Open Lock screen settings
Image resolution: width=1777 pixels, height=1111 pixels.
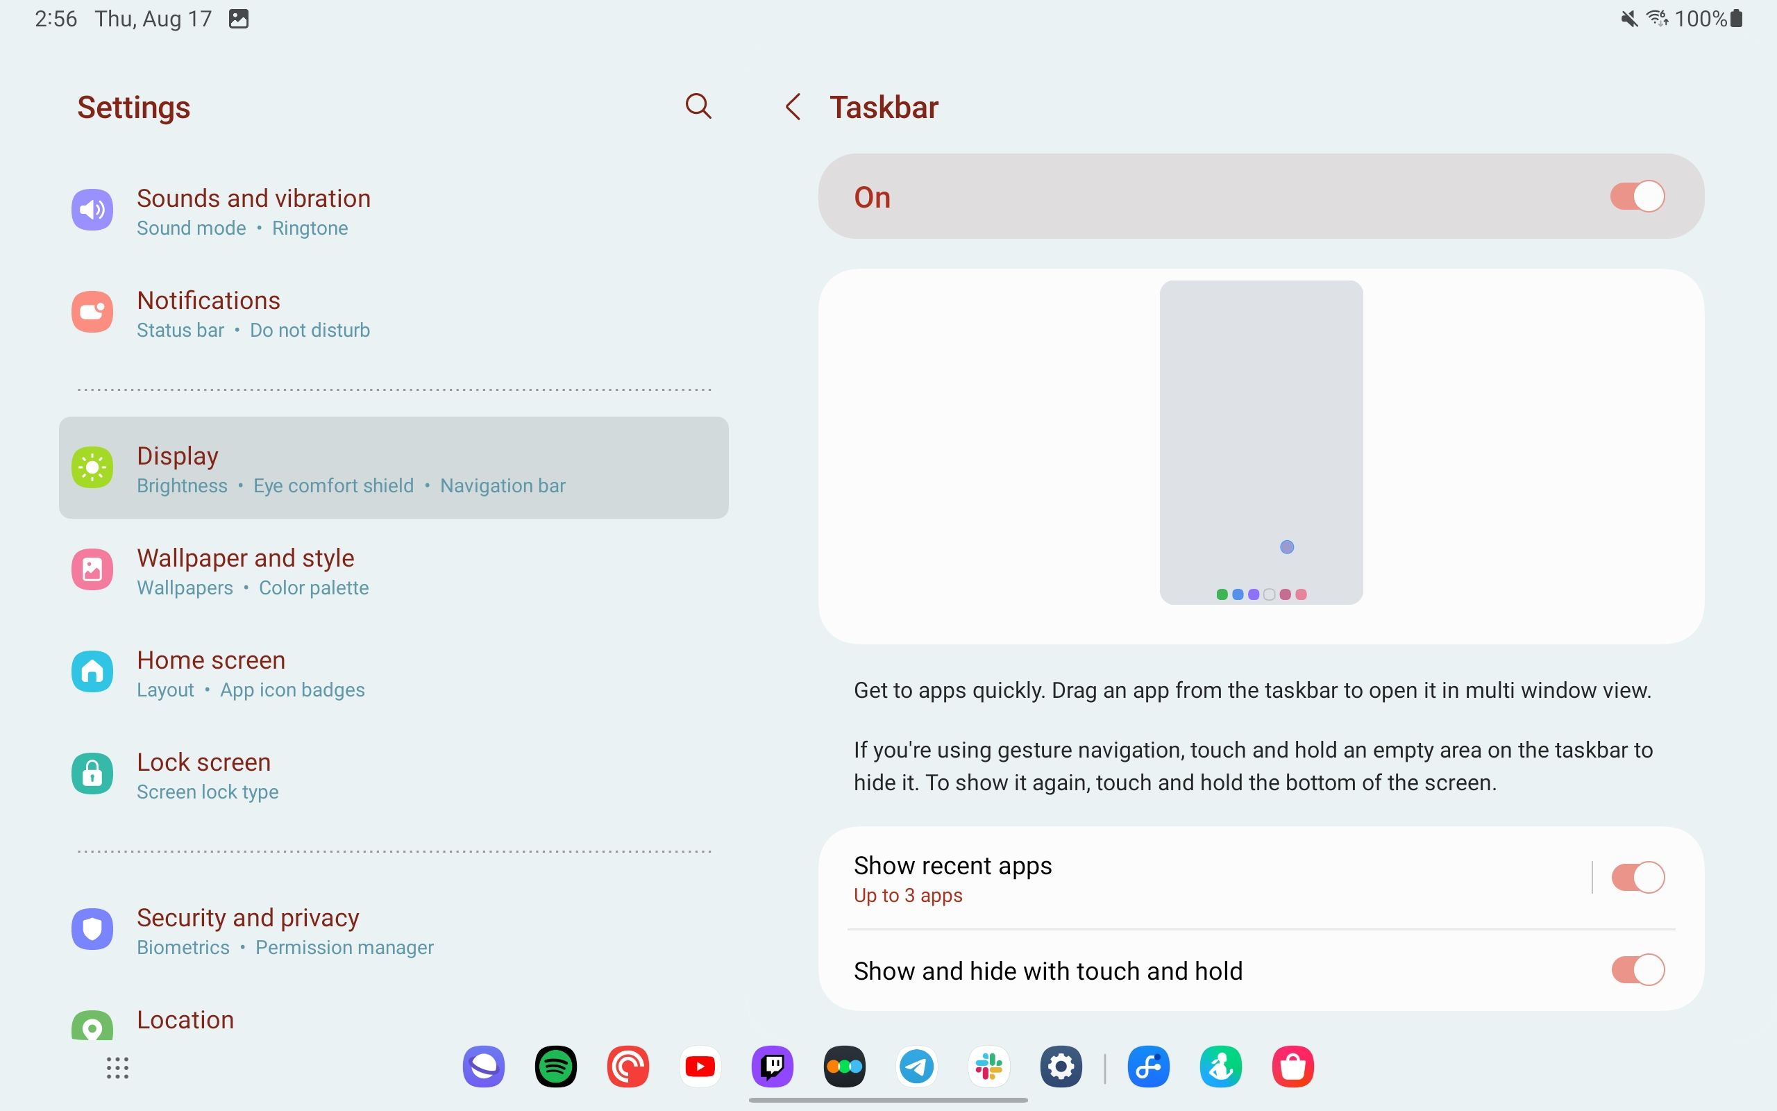[x=394, y=774]
